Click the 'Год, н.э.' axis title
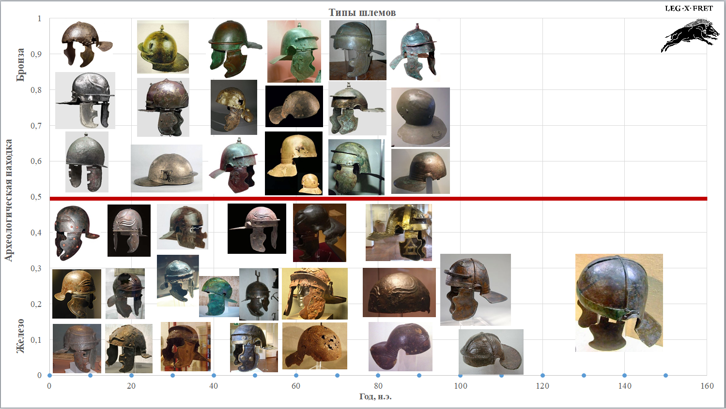726x409 pixels. [x=375, y=397]
